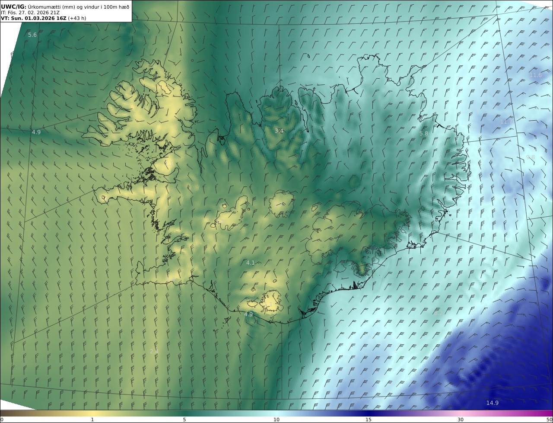Click the 9.8 value east of Iceland
Viewport: 553px width, 423px height.
(530, 157)
